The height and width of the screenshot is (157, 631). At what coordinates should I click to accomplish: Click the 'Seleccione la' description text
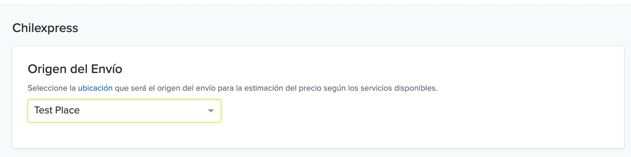[52, 88]
